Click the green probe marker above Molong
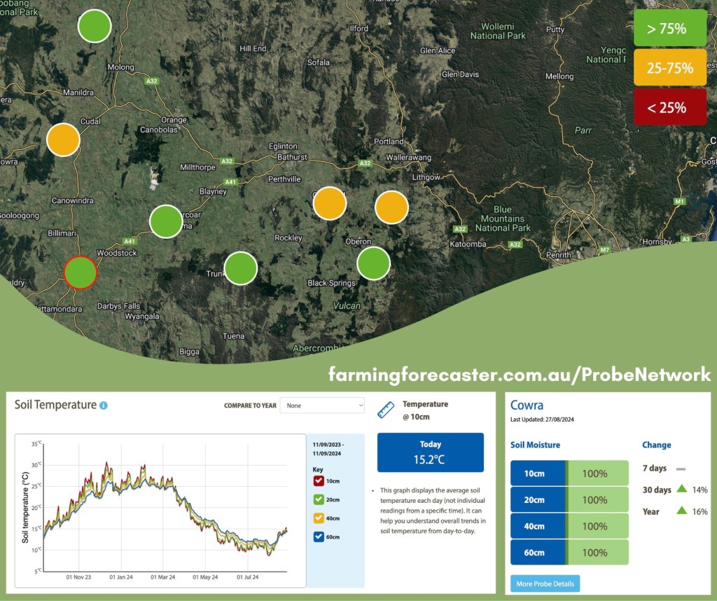 point(94,27)
